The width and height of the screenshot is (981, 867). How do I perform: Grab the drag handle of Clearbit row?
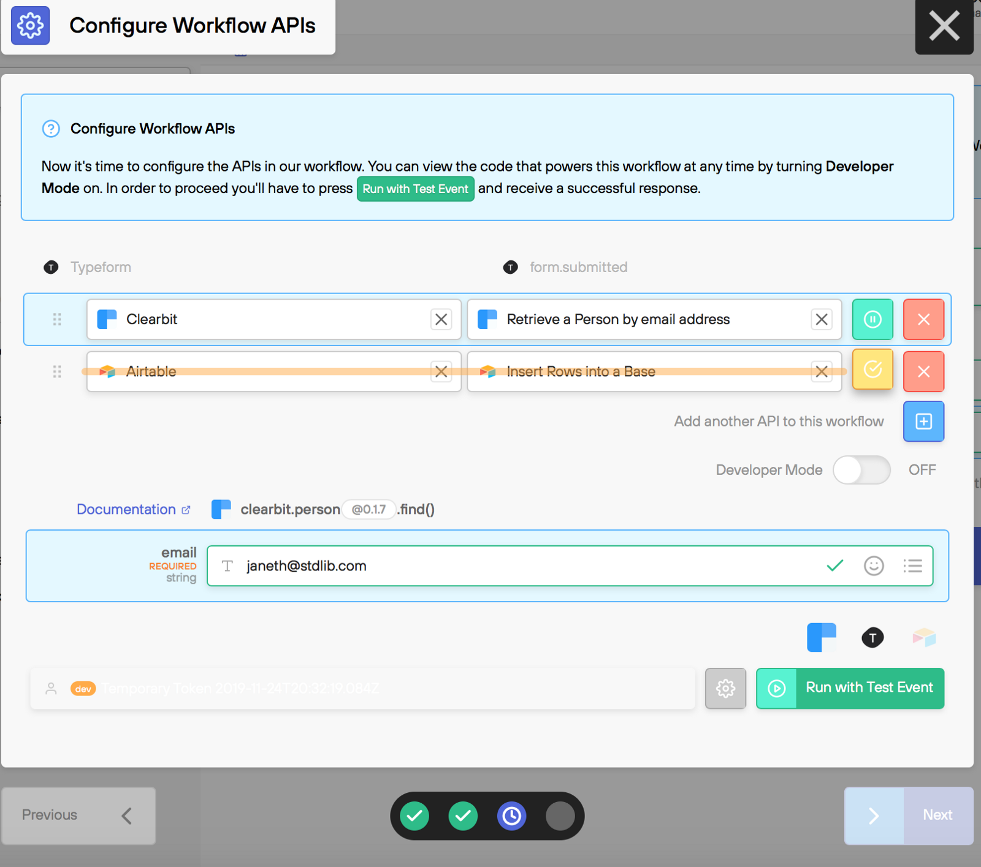[x=57, y=319]
